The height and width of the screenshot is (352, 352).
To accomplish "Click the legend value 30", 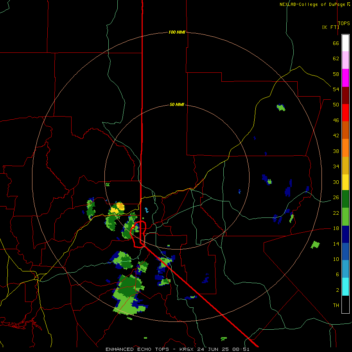I will point(336,182).
